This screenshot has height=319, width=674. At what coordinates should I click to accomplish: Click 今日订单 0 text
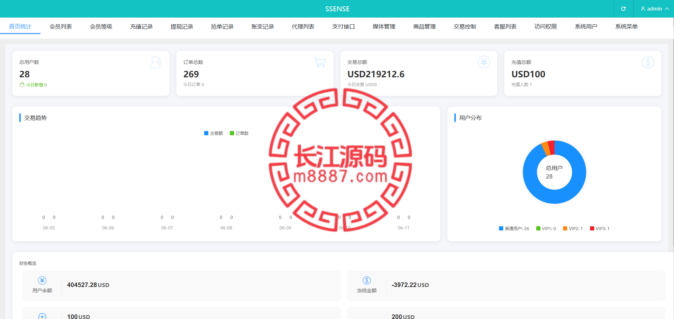194,84
